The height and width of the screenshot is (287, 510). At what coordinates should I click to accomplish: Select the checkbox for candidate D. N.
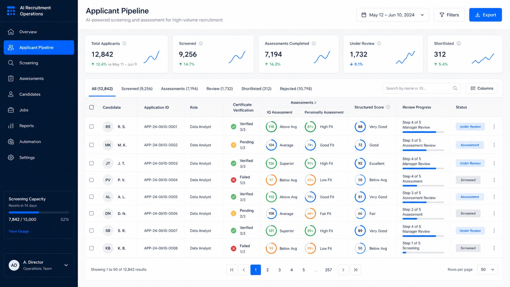click(92, 213)
